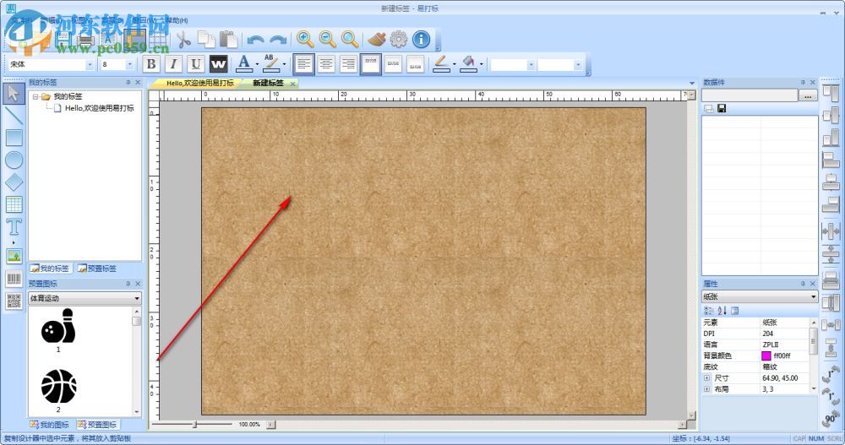The image size is (845, 445).
Task: Select the rectangle shape tool
Action: tap(14, 138)
